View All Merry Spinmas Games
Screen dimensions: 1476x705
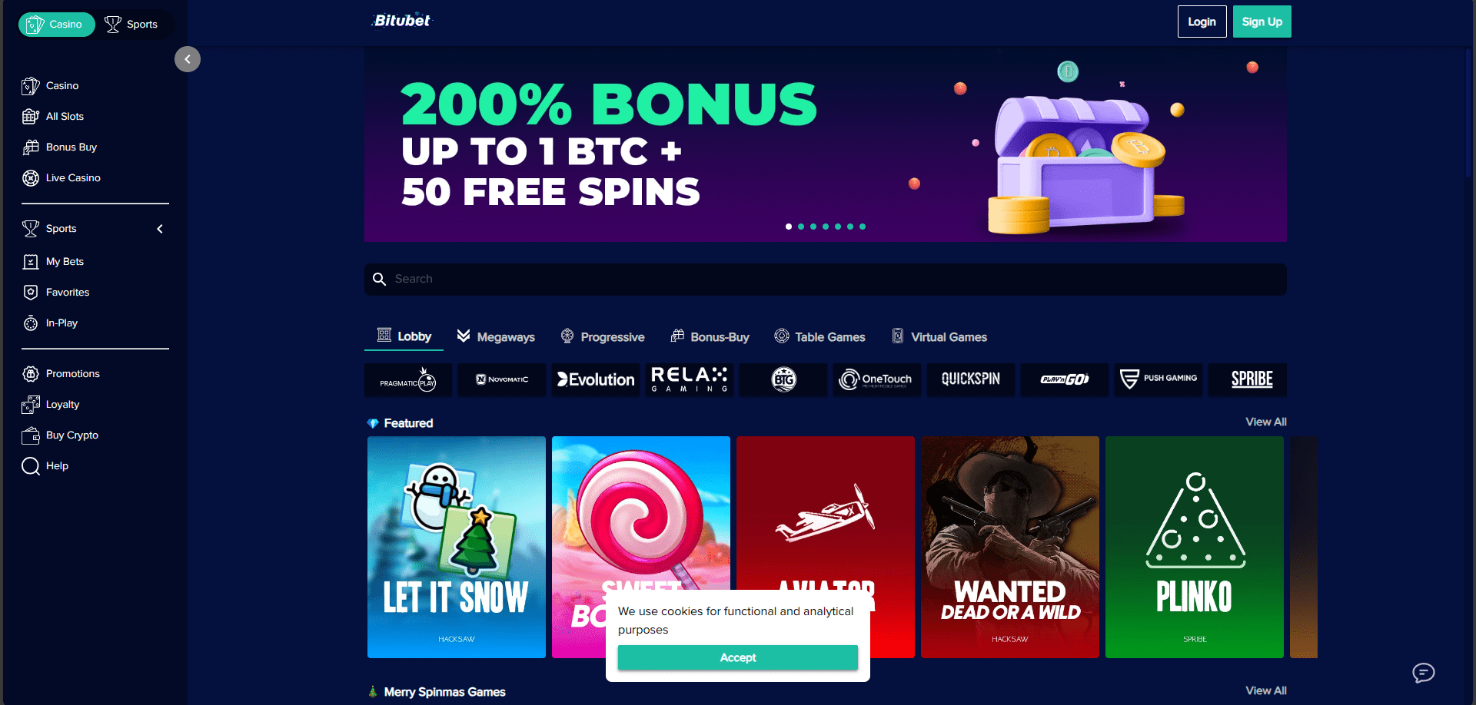click(1265, 690)
